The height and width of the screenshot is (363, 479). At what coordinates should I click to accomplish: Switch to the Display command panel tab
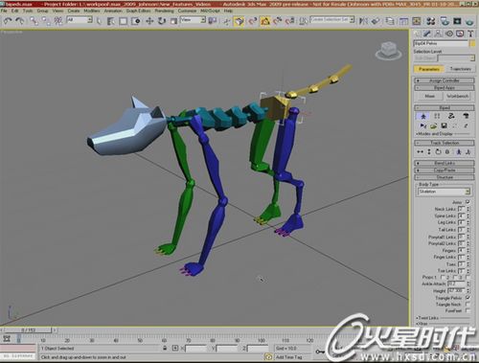tap(460, 34)
